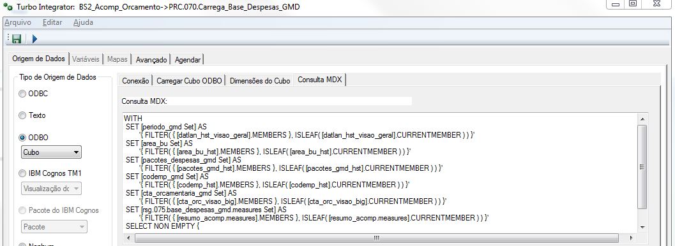Click the FILTER line with area_bu_hst

pos(275,152)
